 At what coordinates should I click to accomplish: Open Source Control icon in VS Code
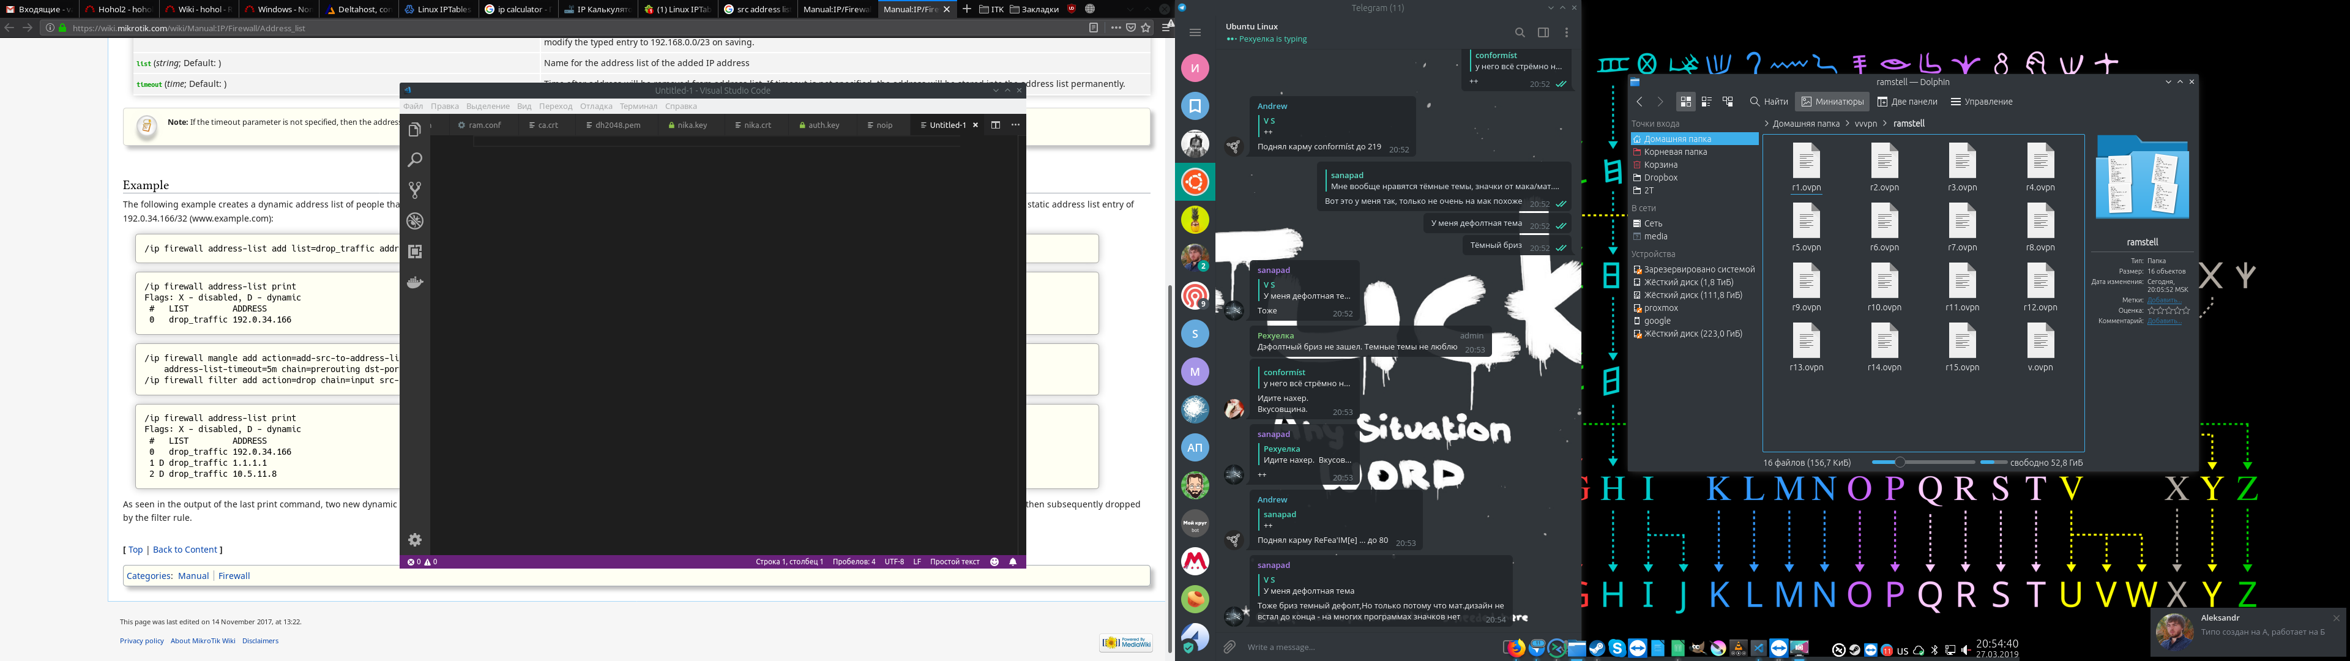pyautogui.click(x=414, y=190)
